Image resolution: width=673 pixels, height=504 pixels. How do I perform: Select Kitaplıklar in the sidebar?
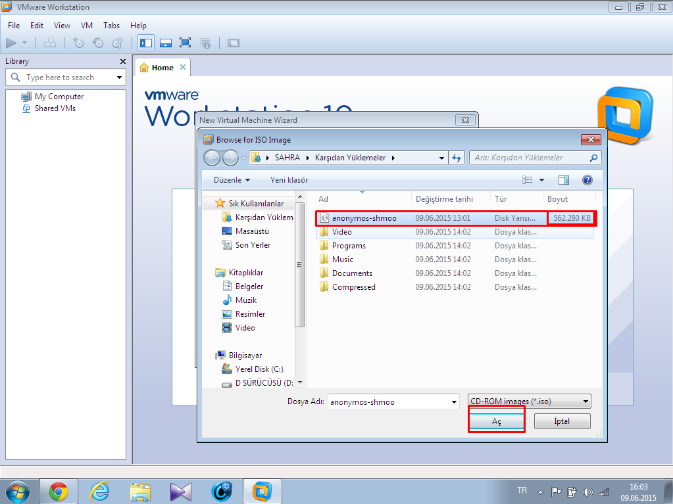[239, 273]
